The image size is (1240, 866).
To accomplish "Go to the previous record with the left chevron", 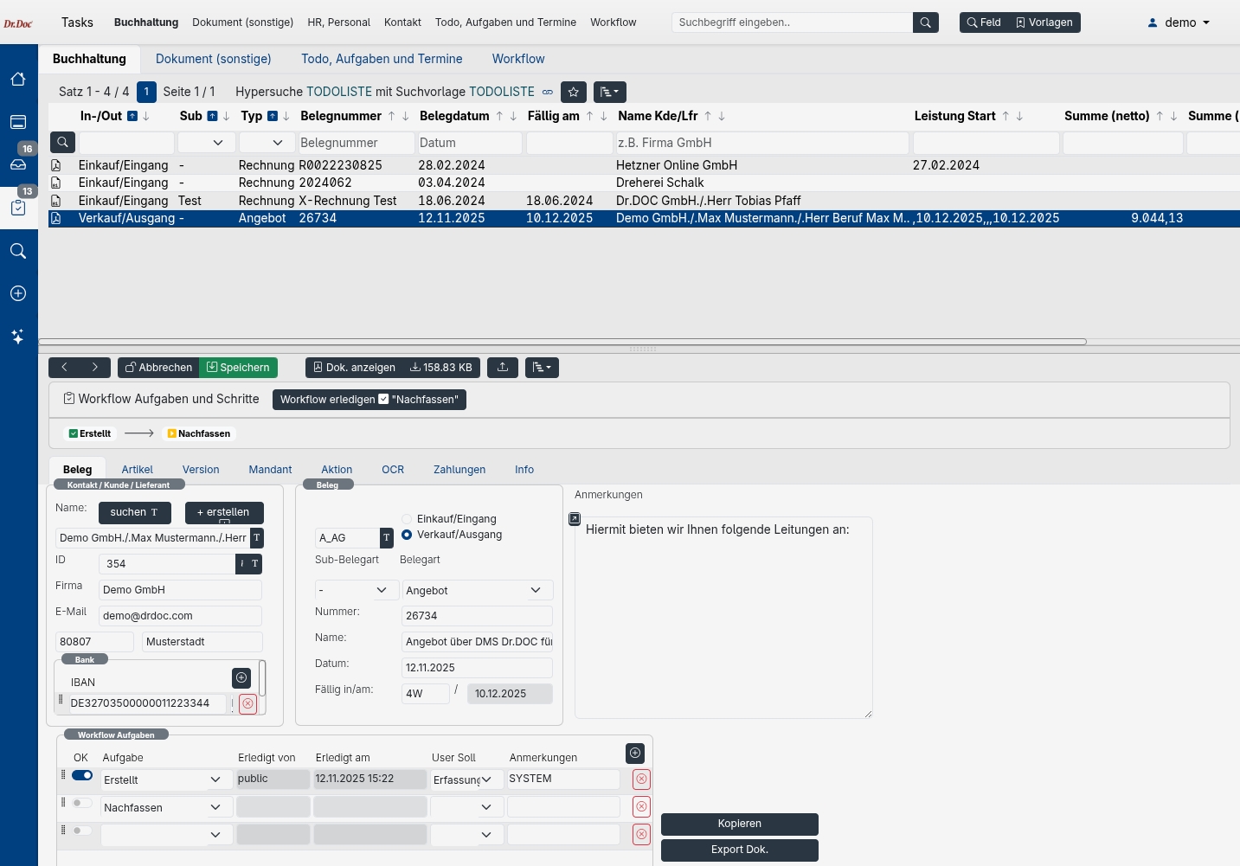I will click(x=64, y=368).
